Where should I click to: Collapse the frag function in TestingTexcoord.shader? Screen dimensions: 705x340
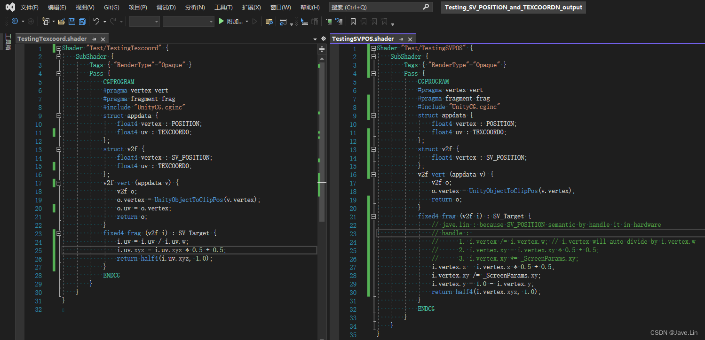pyautogui.click(x=59, y=233)
